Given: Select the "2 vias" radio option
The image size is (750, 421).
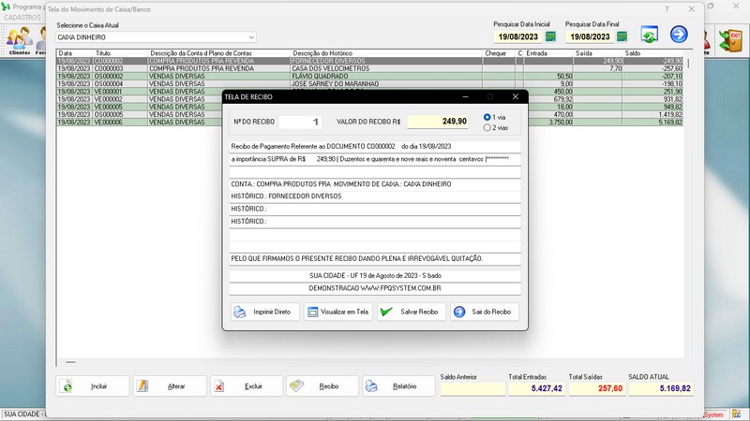Looking at the screenshot, I should point(487,127).
